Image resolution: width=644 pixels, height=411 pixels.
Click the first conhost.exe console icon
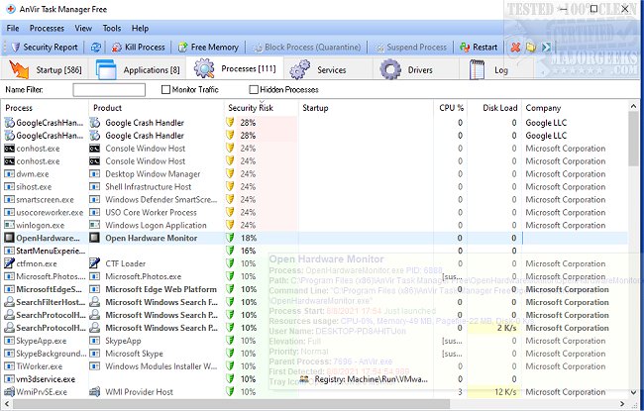pyautogui.click(x=9, y=149)
